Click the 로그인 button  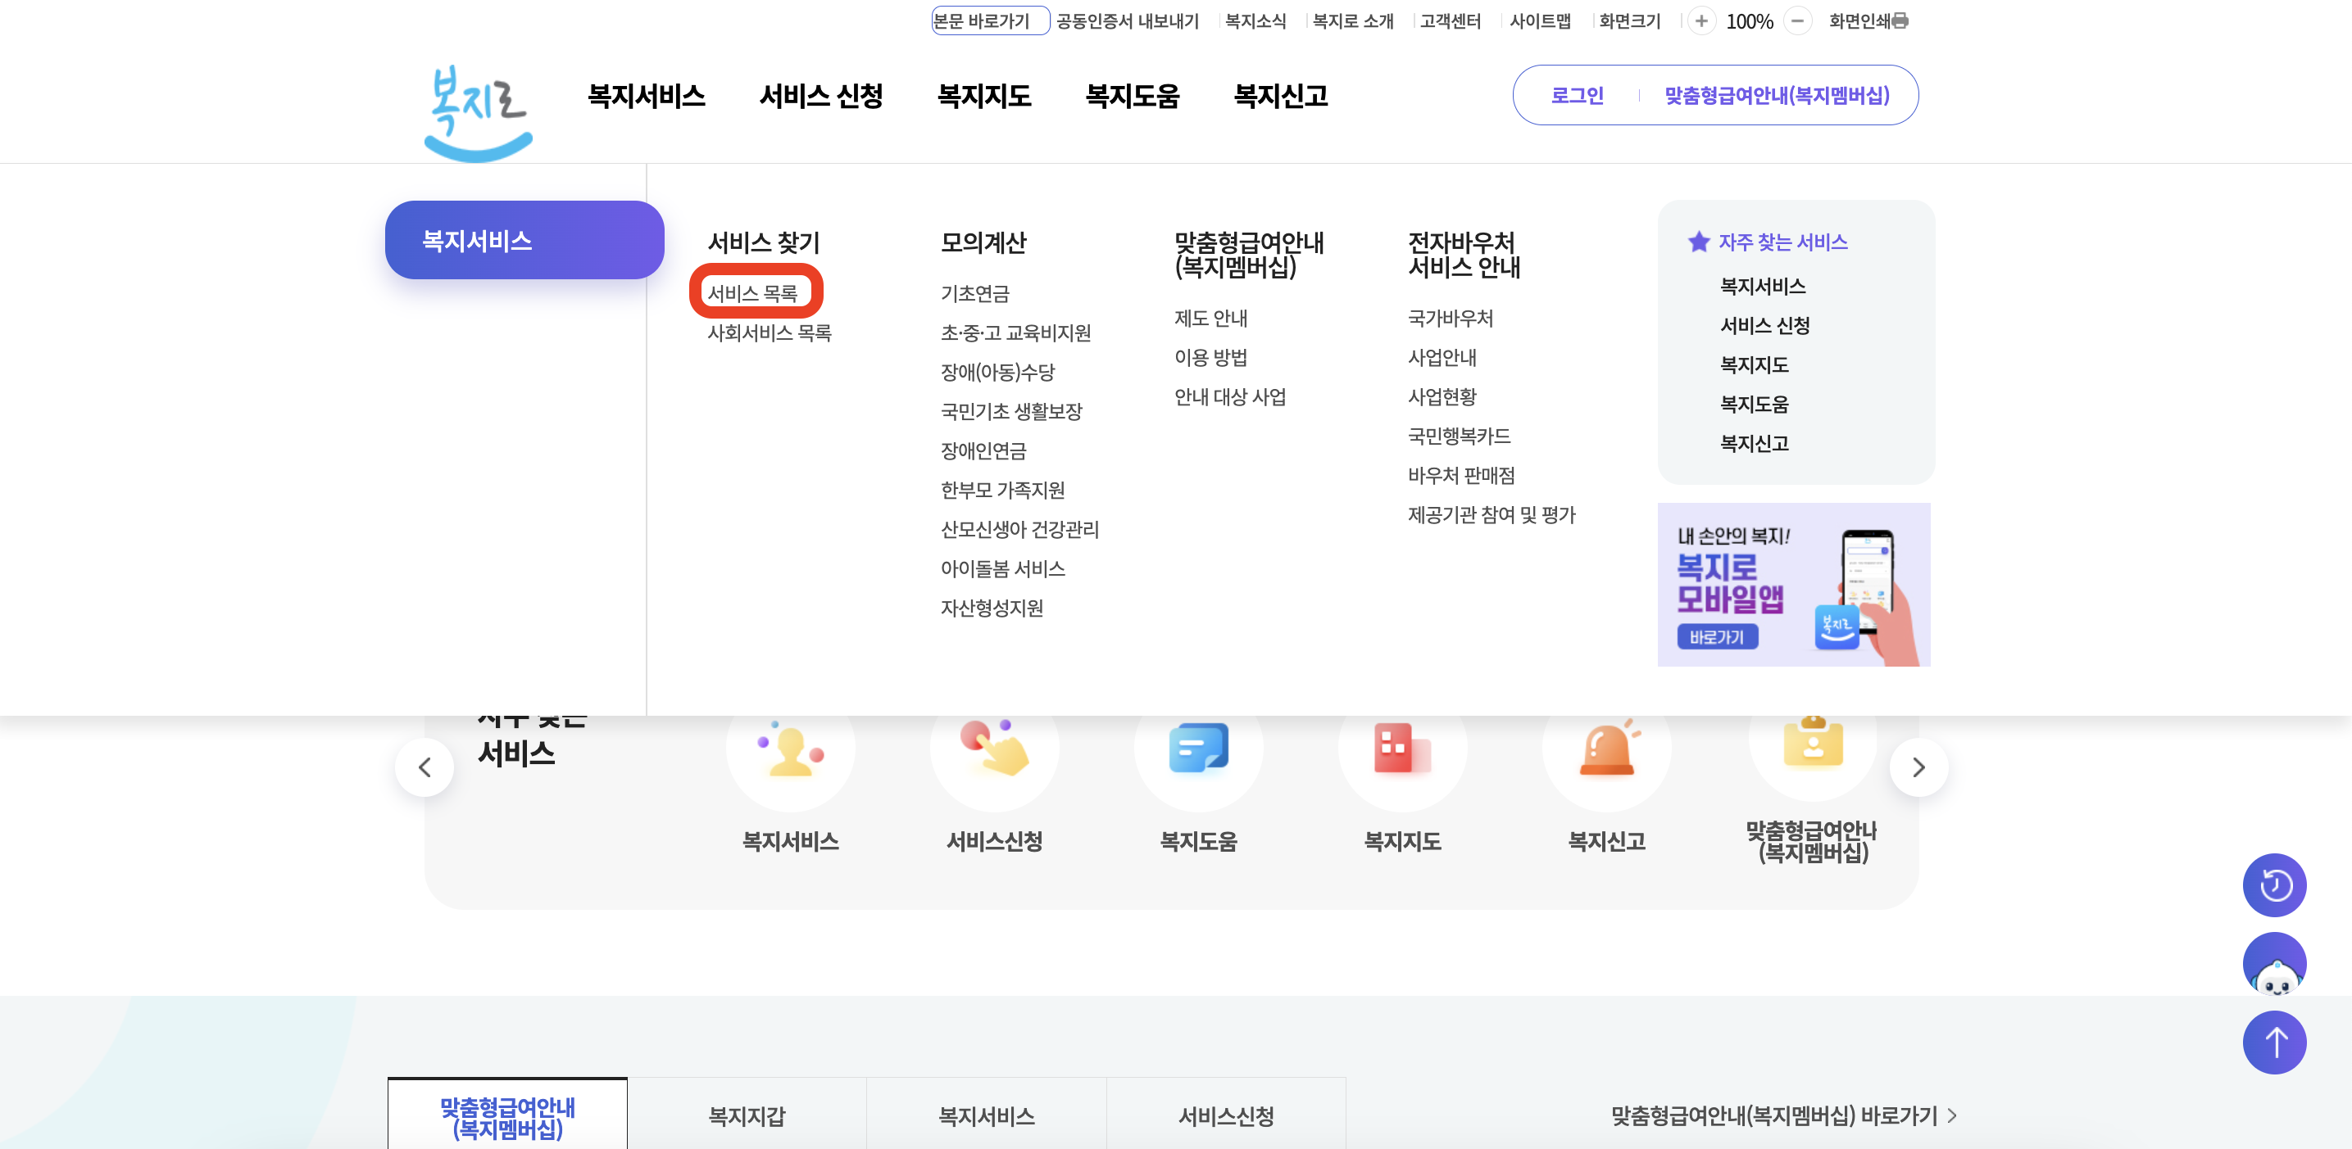pos(1577,95)
